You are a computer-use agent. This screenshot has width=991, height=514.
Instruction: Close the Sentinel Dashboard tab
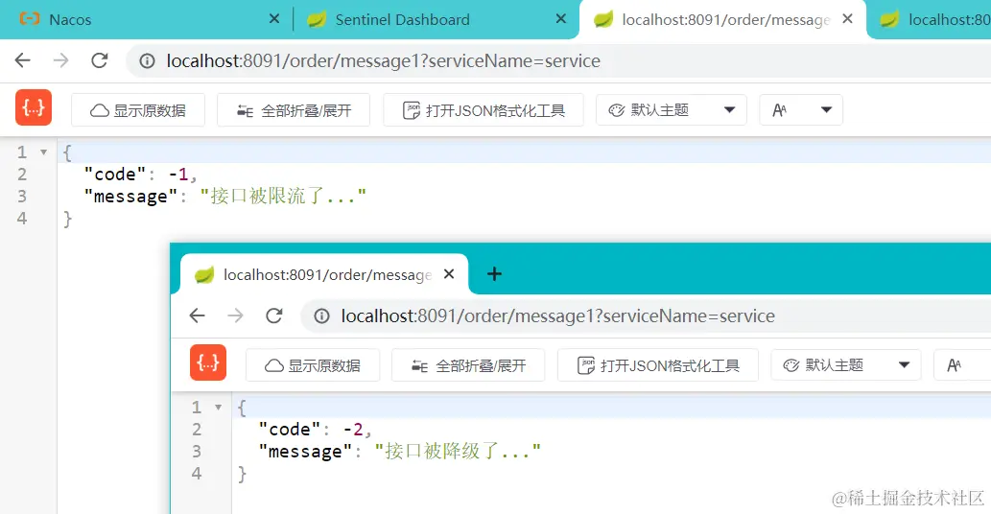coord(560,19)
